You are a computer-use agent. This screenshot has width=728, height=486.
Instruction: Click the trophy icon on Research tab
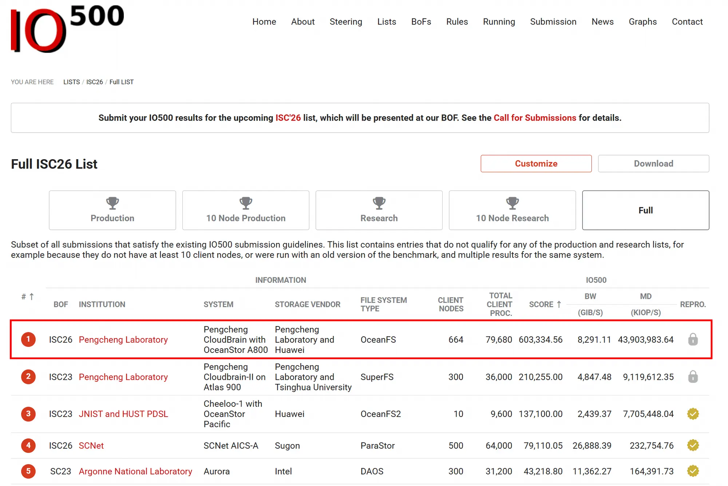379,203
